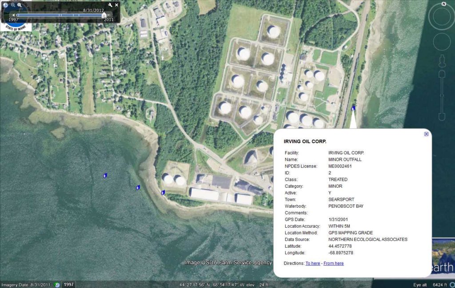The image size is (455, 288).
Task: Click the leftmost blue outfall placemark in the bay
Action: coord(105,175)
